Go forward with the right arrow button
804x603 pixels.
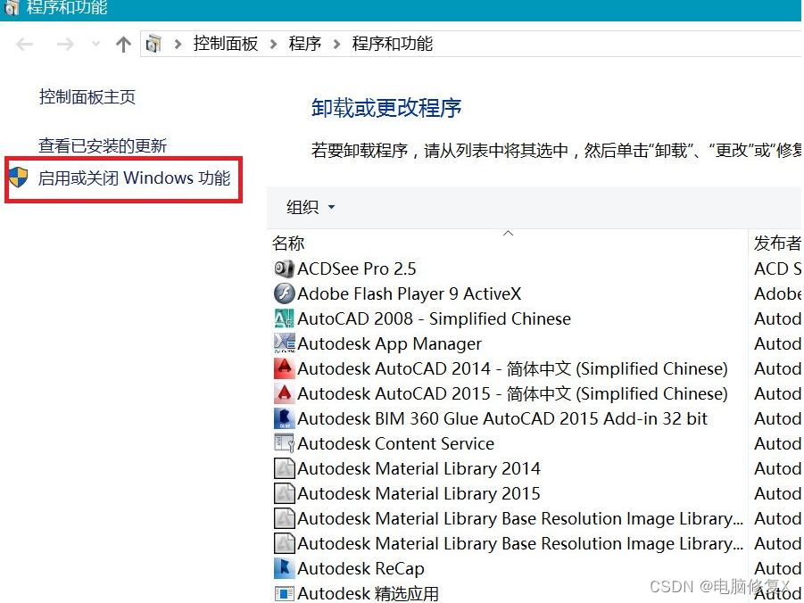point(65,44)
